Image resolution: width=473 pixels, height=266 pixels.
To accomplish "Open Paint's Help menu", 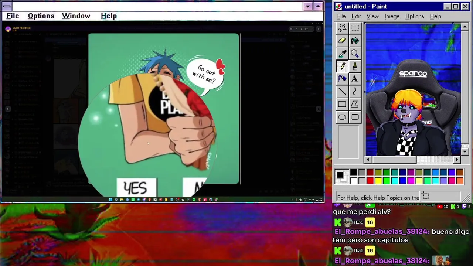I will pos(436,16).
